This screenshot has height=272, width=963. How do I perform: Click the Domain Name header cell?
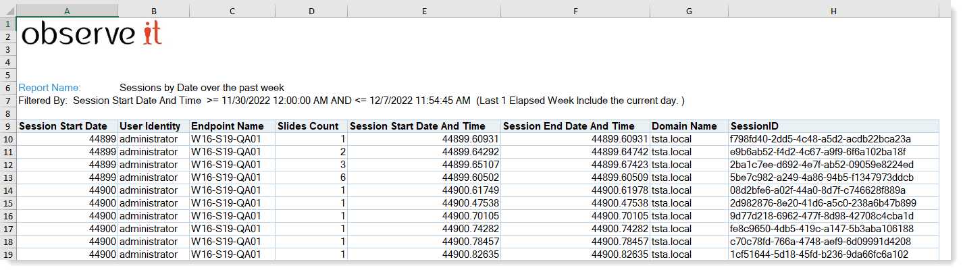pos(683,126)
